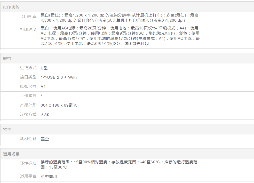Click the 打印功能 section header

tap(11, 7)
